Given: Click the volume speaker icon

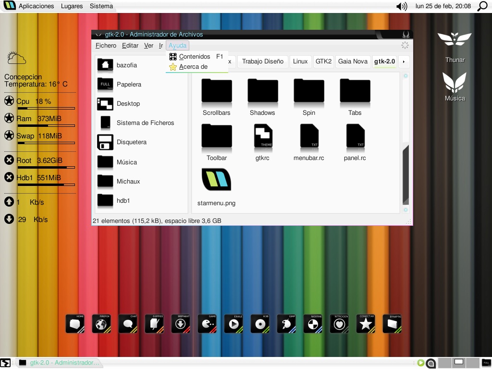Looking at the screenshot, I should tap(402, 6).
